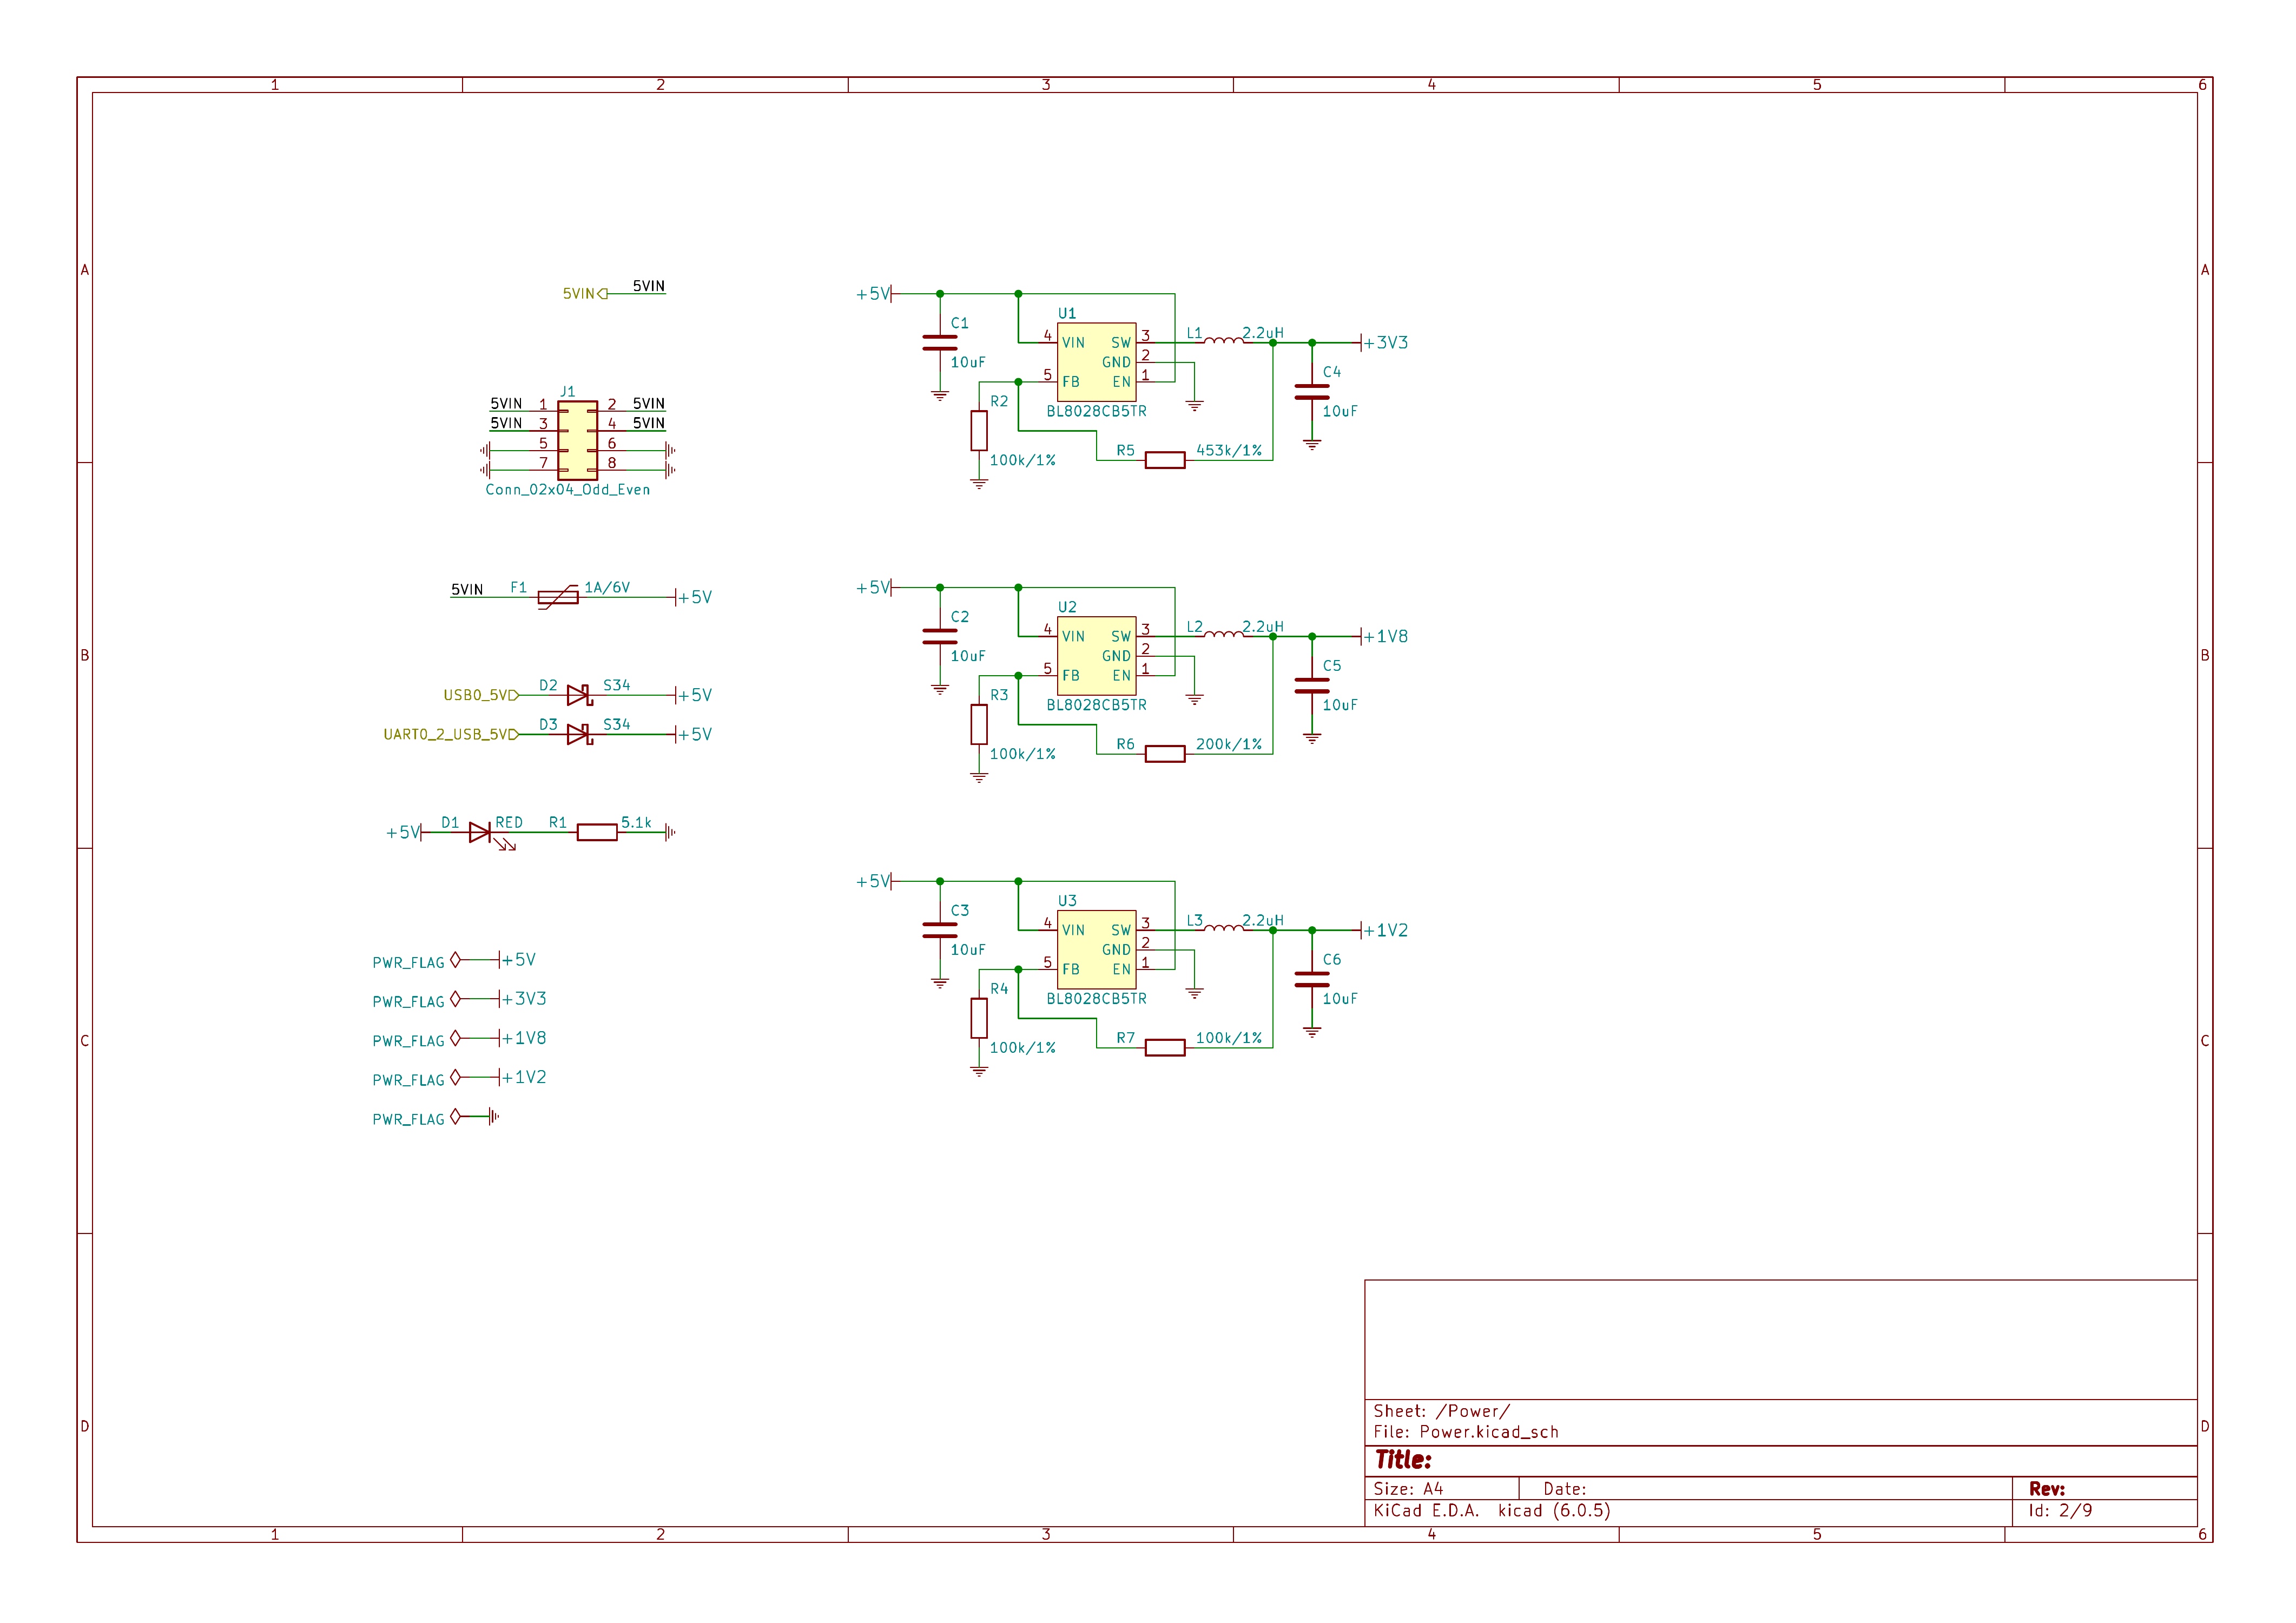
Task: Click the ground symbol at J1 pin 8
Action: coord(670,470)
